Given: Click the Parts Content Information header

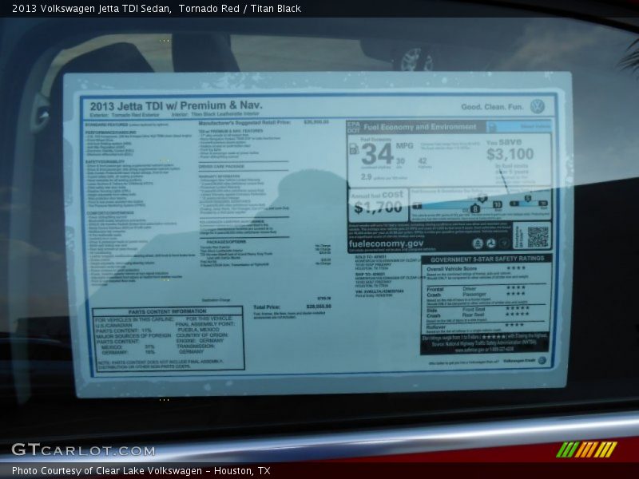Looking at the screenshot, I should coord(167,311).
